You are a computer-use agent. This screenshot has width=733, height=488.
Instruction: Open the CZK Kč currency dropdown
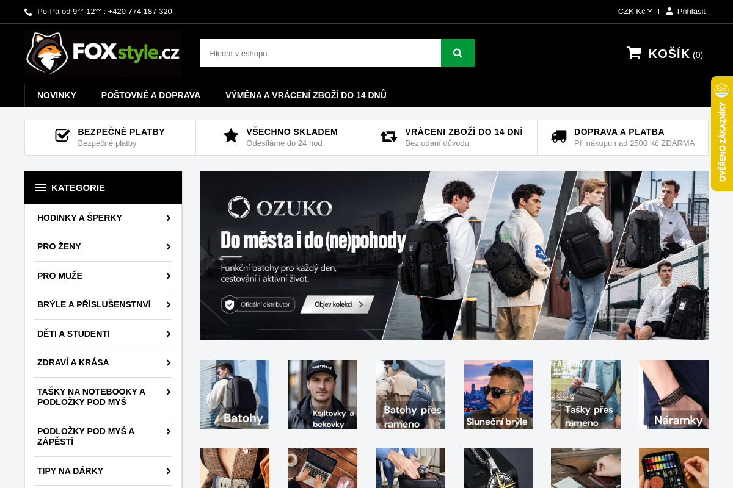pos(635,11)
